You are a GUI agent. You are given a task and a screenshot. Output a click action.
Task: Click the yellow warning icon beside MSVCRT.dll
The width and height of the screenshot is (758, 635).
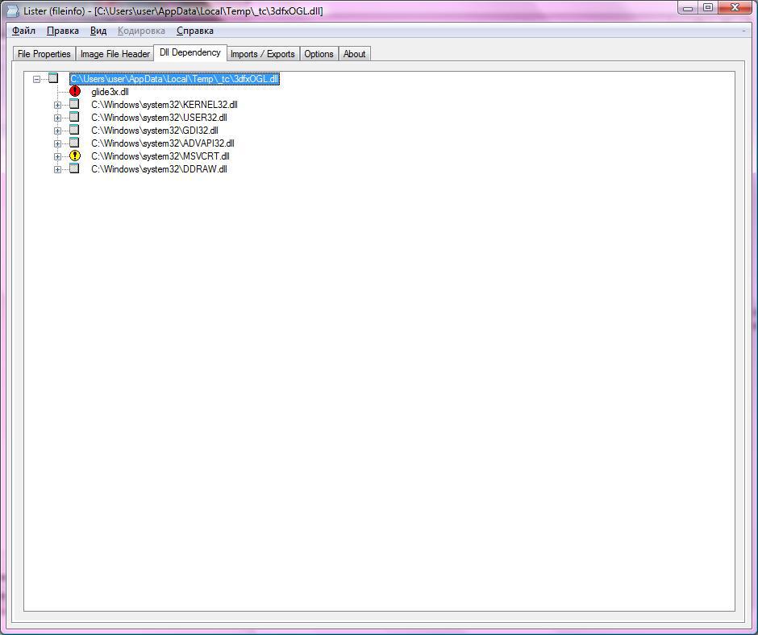[x=75, y=156]
